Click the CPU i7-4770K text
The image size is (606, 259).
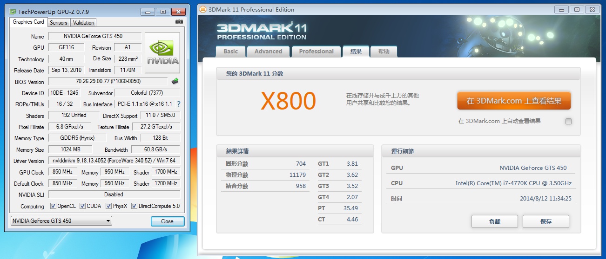click(513, 183)
